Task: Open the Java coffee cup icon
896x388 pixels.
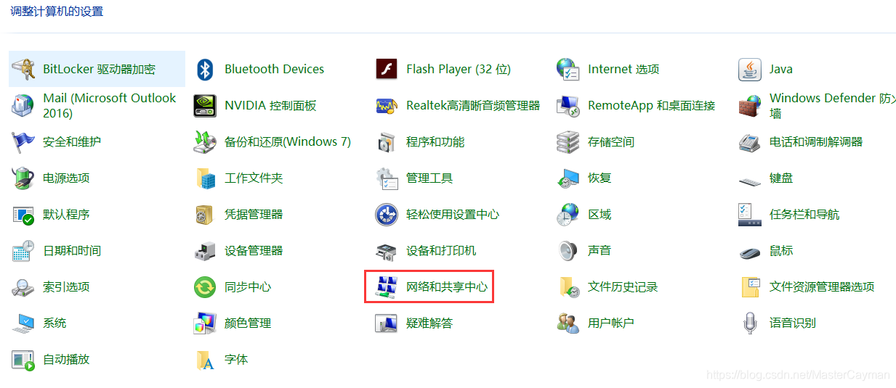Action: click(750, 70)
